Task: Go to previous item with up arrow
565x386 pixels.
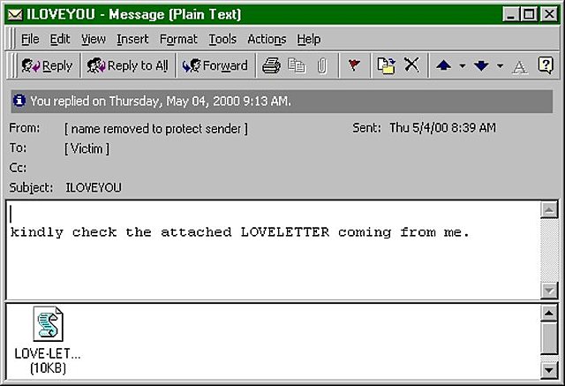Action: [x=443, y=65]
